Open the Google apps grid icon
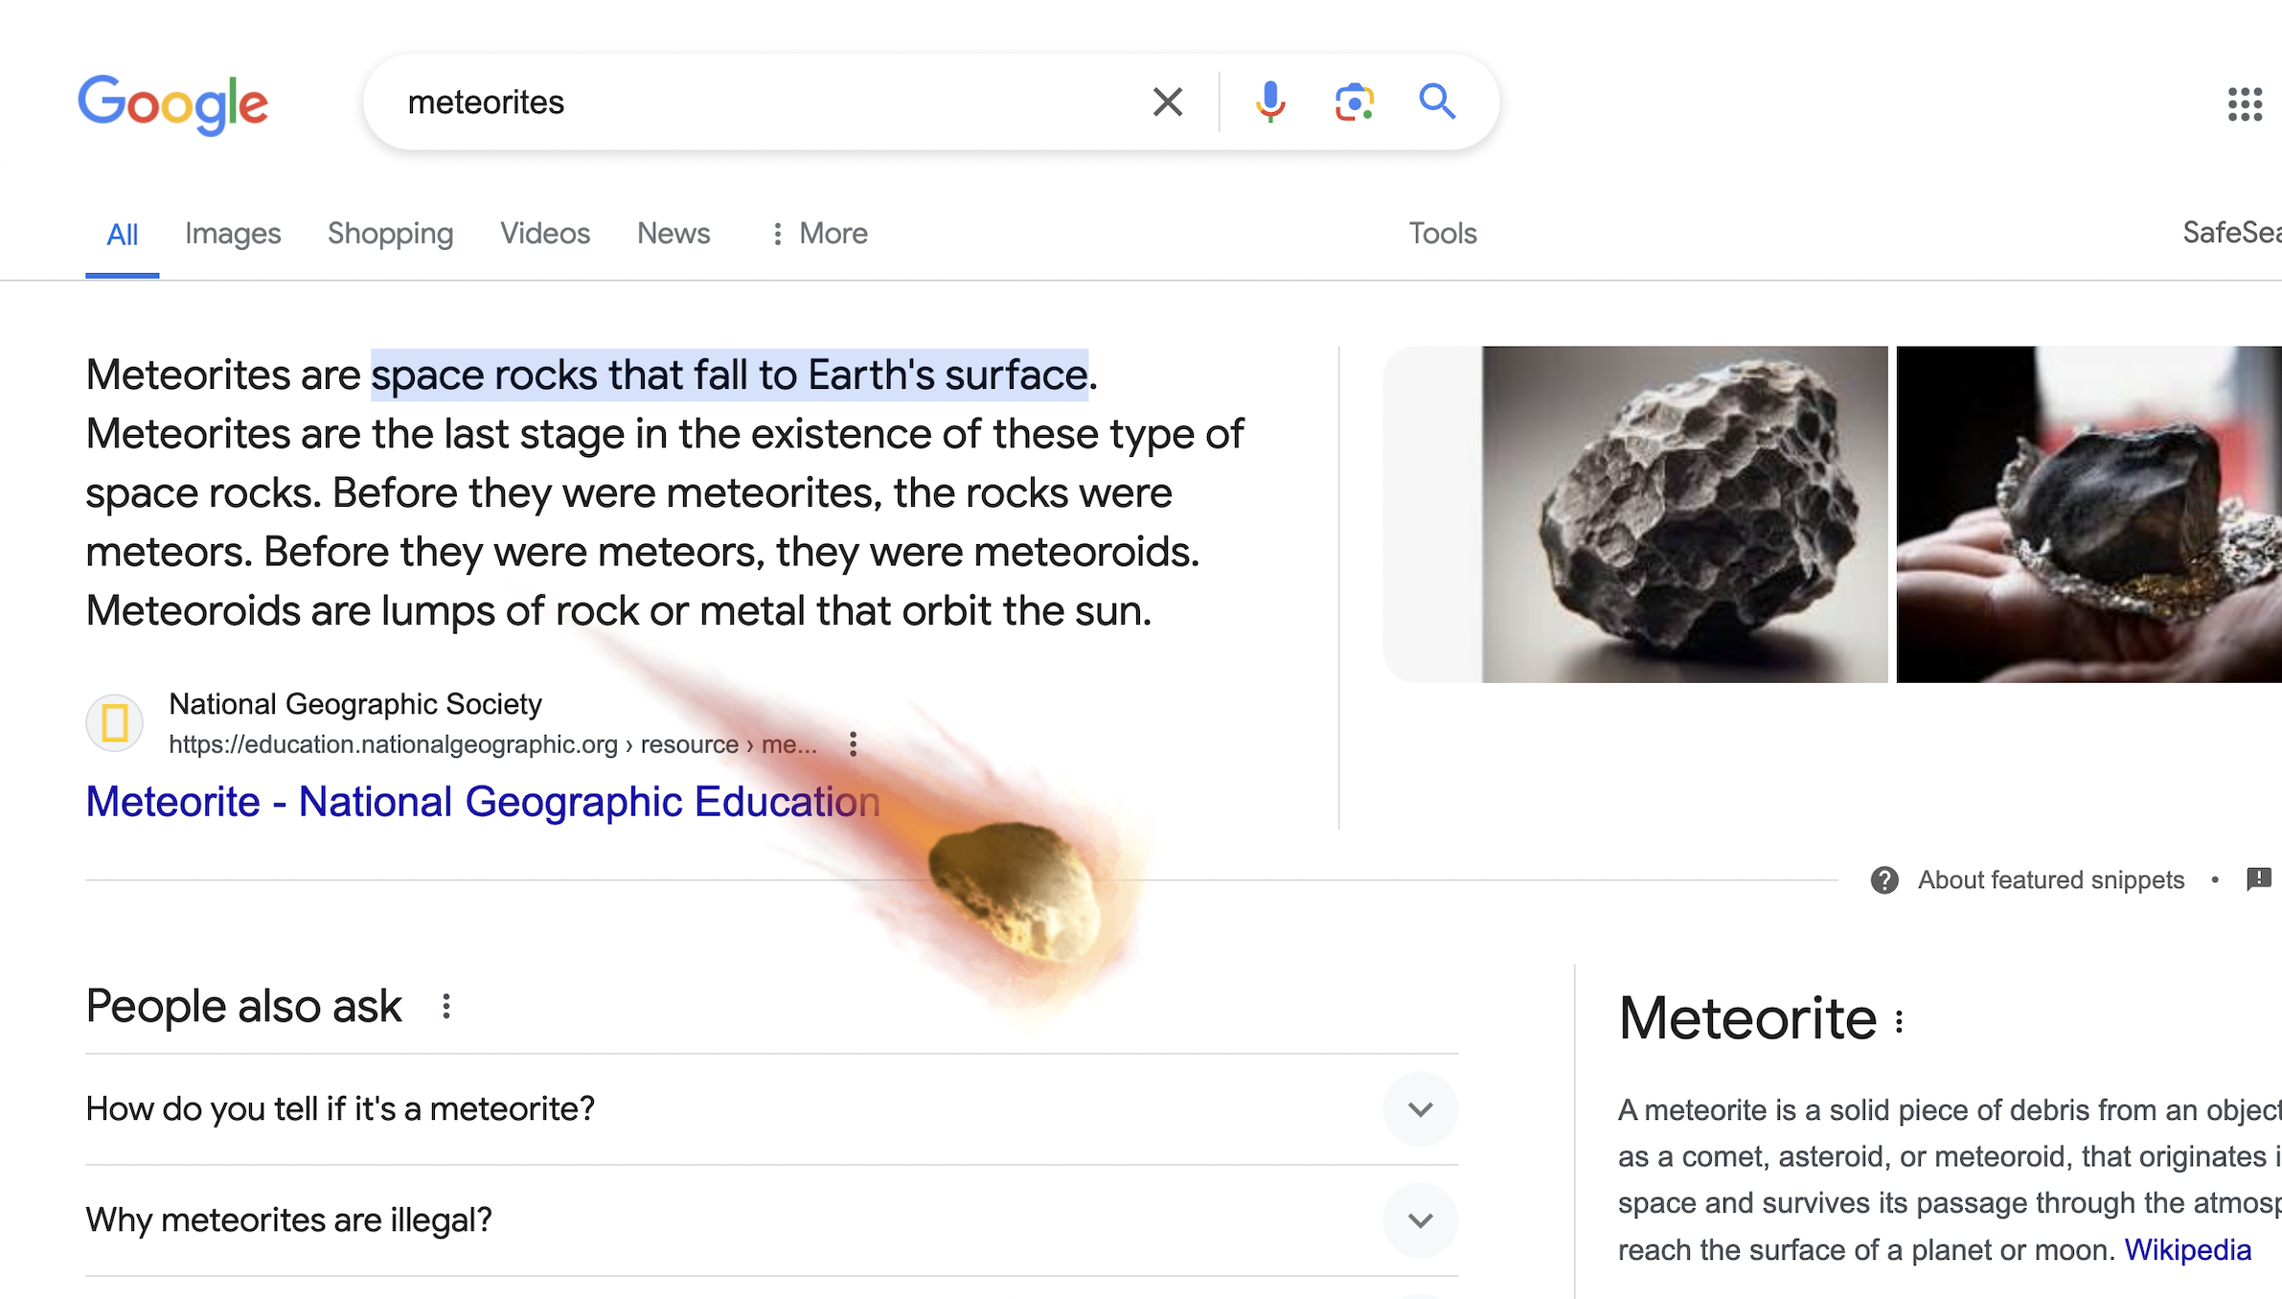This screenshot has height=1299, width=2282. (2245, 103)
